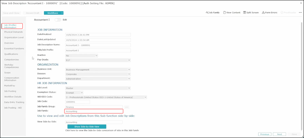Image resolution: width=304 pixels, height=138 pixels.
Task: Toggle the Edit switch on
Action: point(58,20)
